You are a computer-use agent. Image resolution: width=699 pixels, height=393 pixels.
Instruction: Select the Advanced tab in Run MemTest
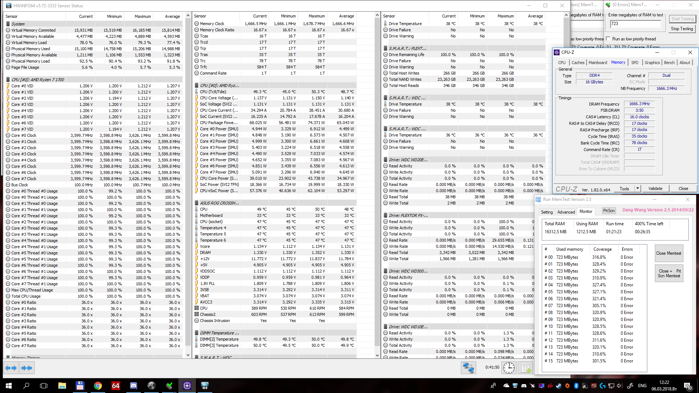(566, 212)
